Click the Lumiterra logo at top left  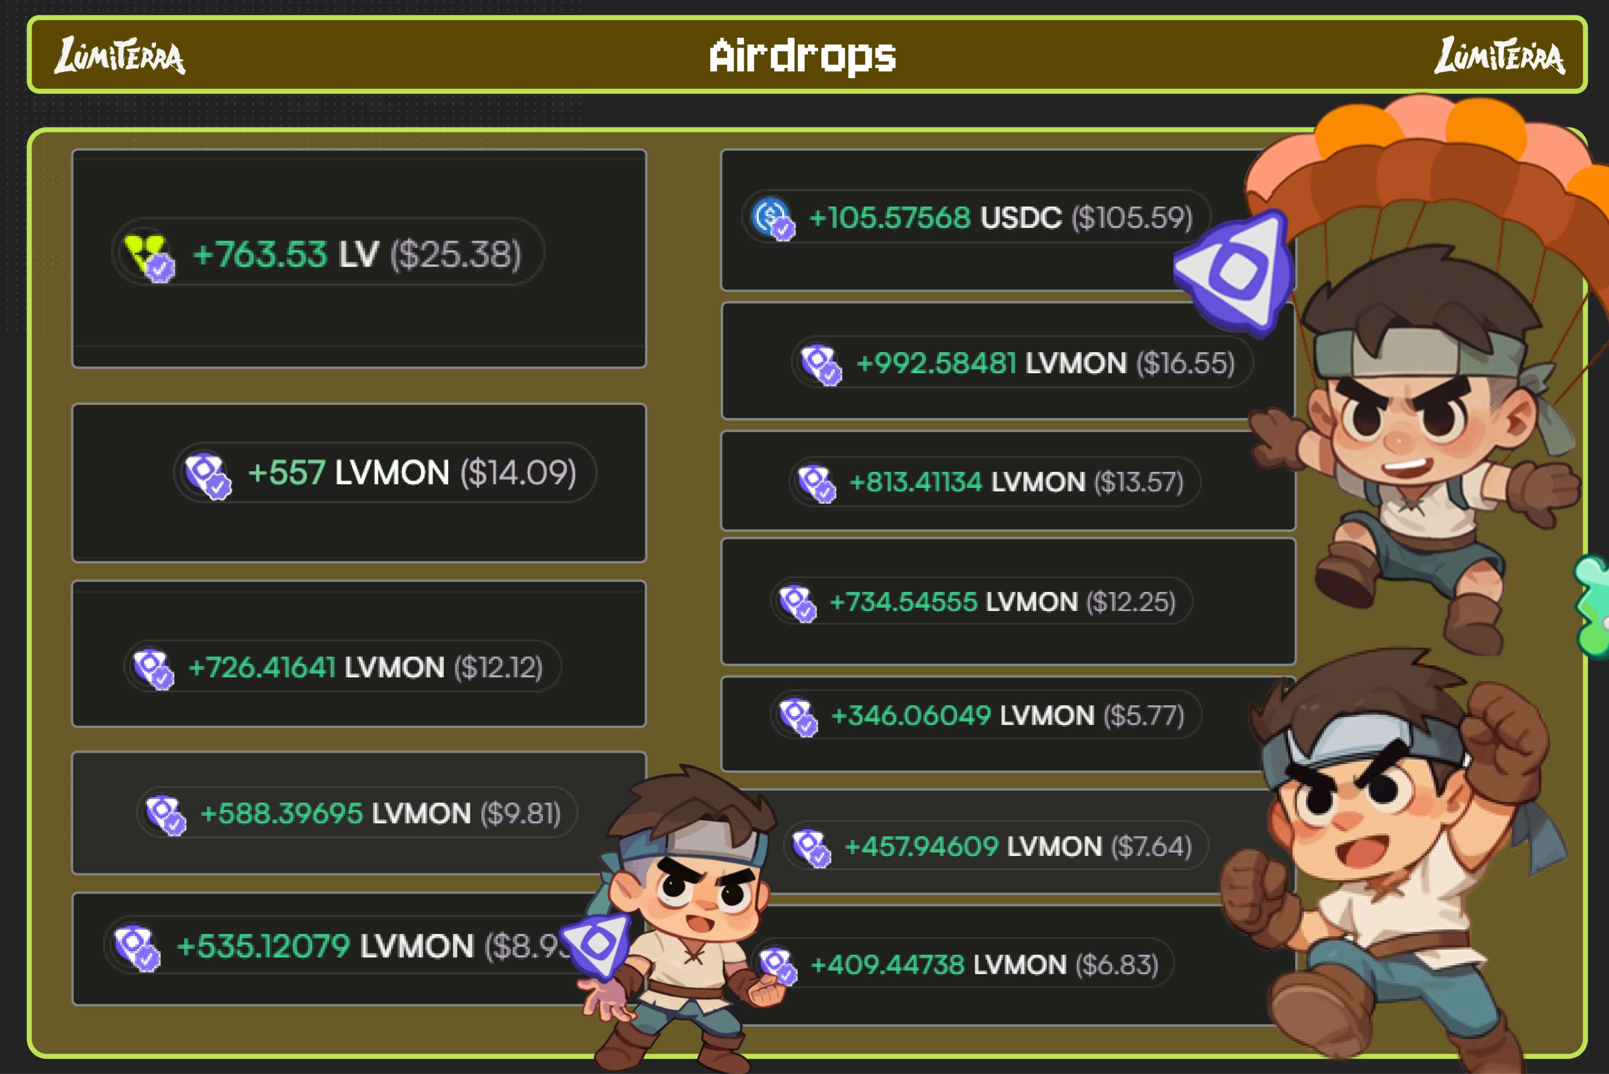(120, 55)
